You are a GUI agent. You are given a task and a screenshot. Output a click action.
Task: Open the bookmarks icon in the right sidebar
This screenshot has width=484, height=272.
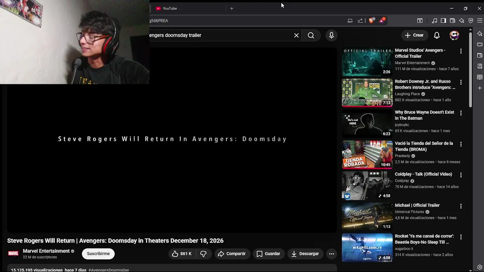click(479, 66)
